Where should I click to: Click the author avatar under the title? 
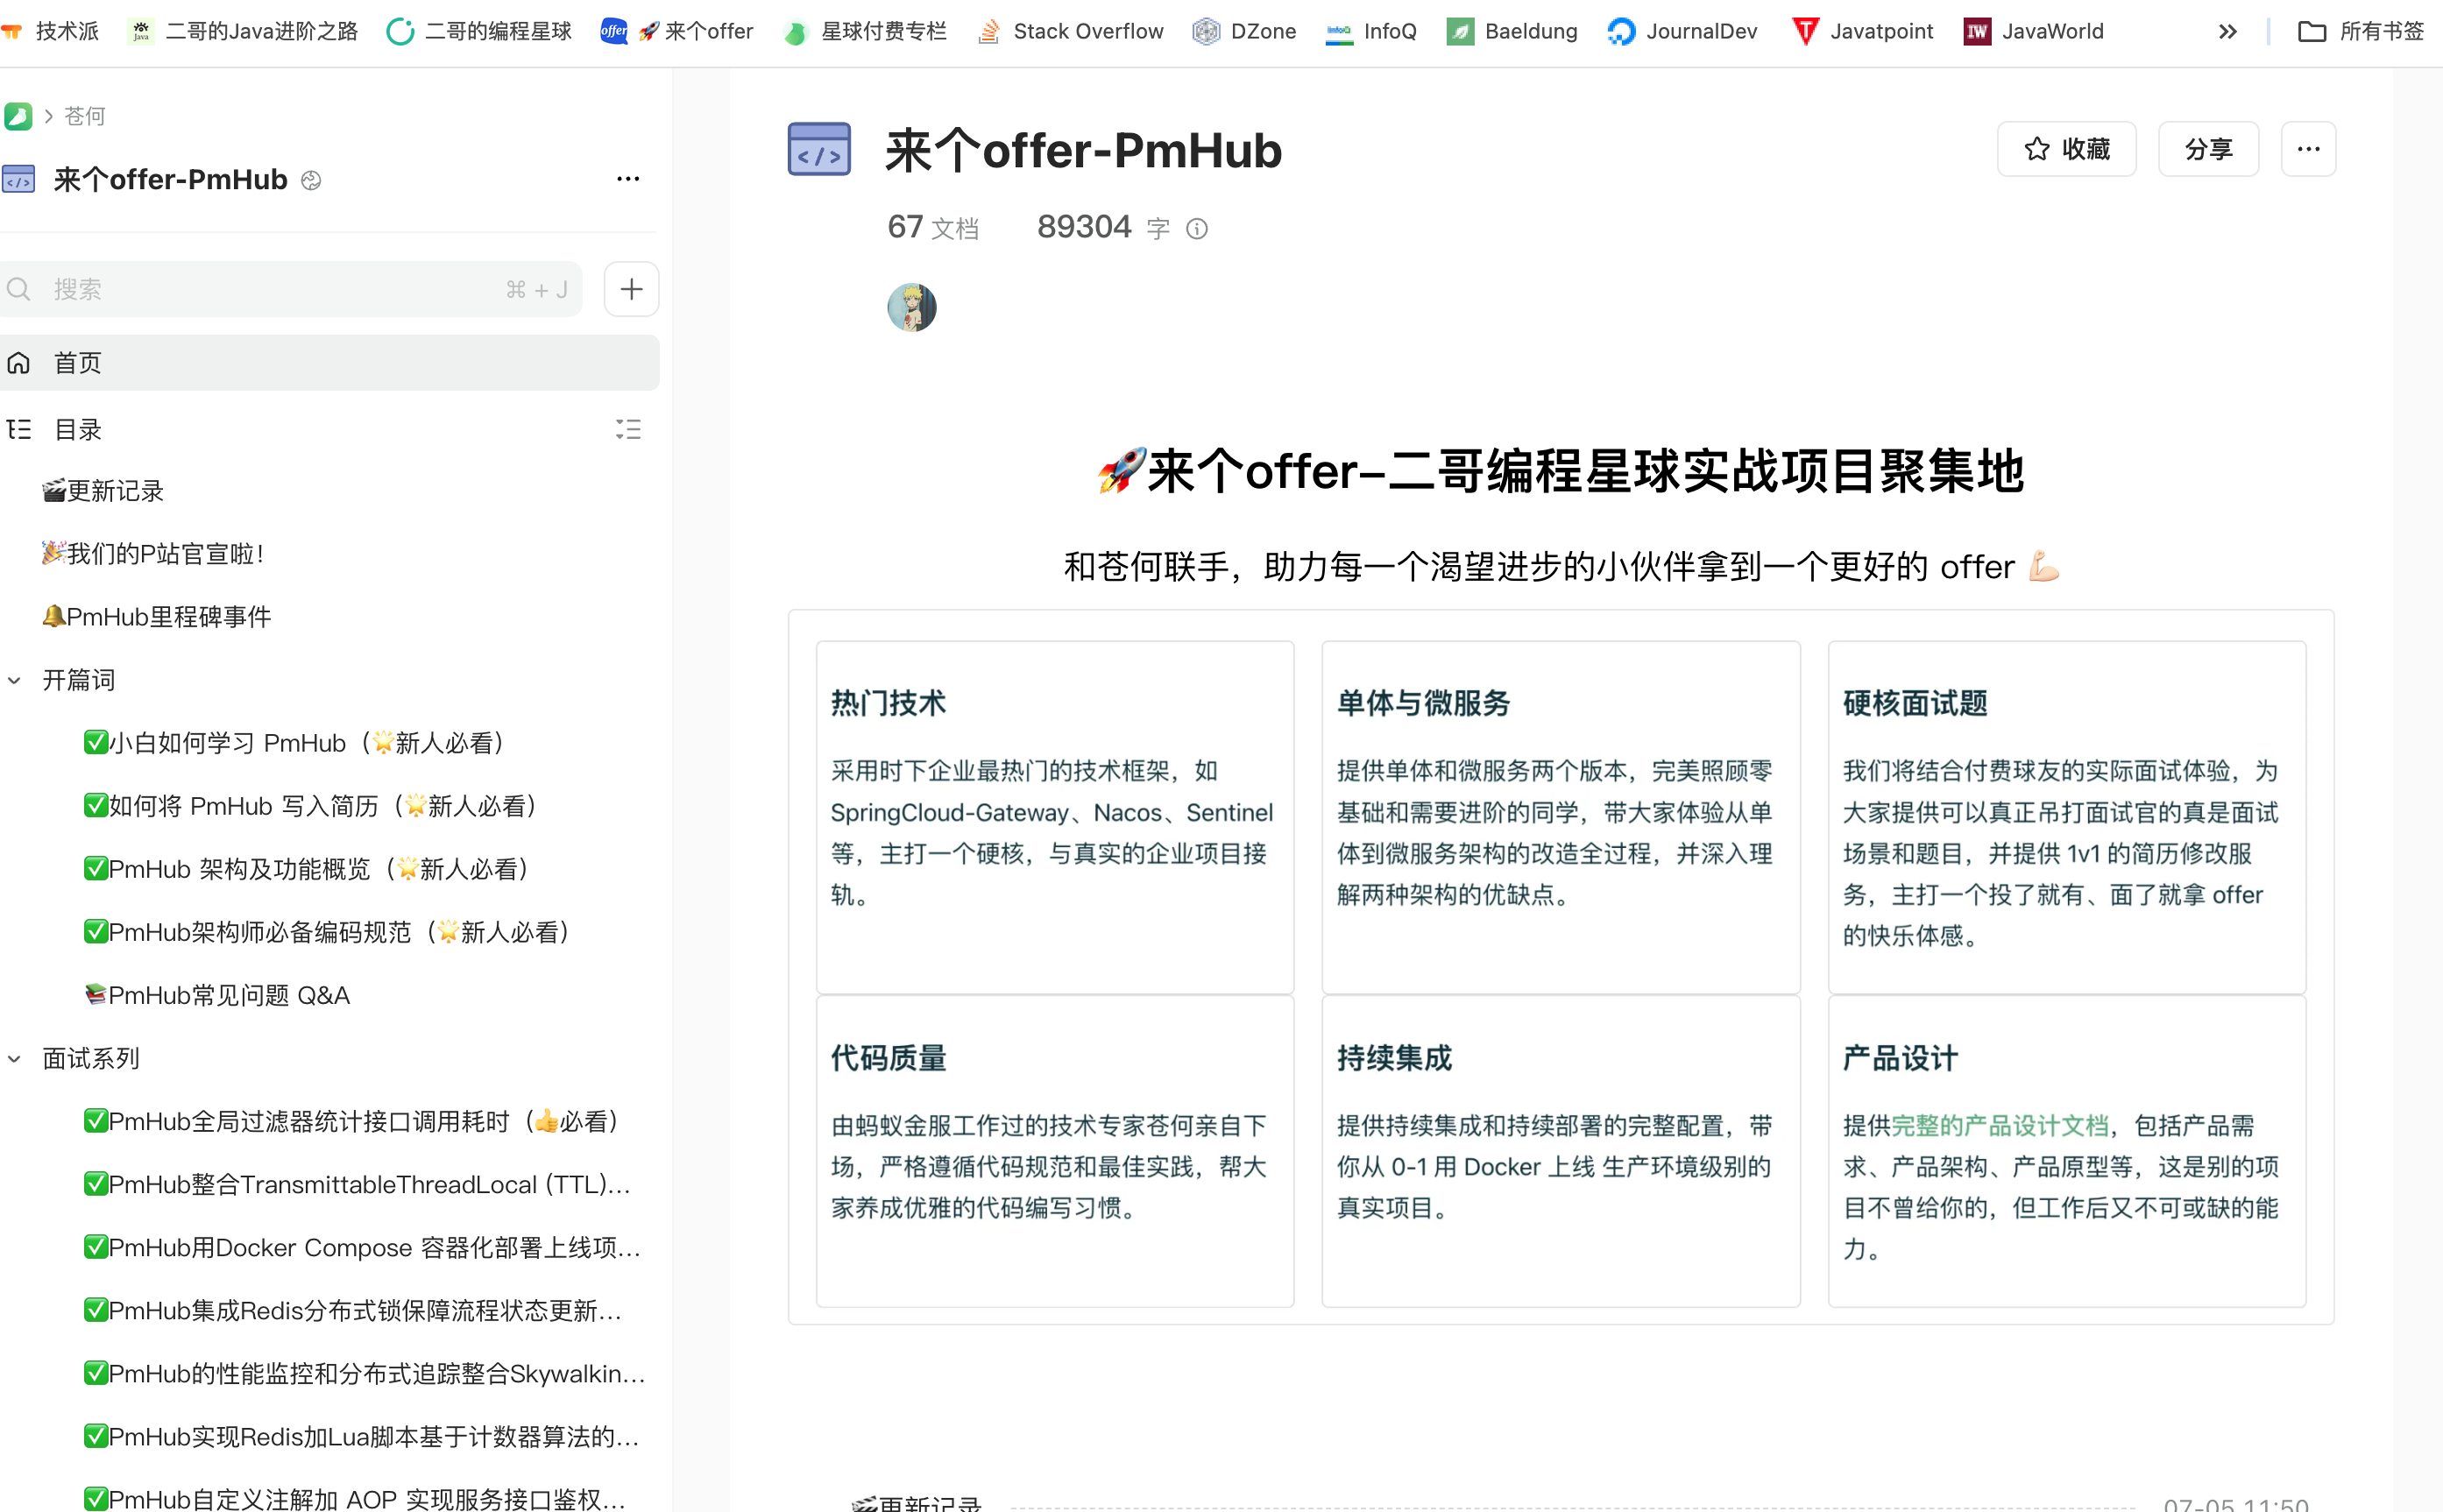(912, 308)
